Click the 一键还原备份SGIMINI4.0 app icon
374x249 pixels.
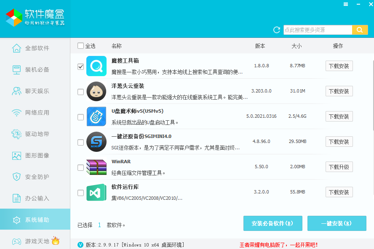pyautogui.click(x=96, y=142)
